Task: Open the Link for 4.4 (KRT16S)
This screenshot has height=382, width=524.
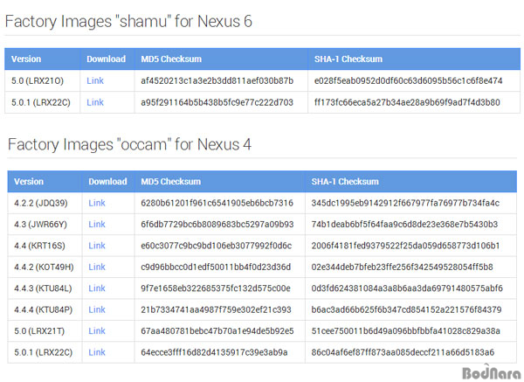Action: click(x=97, y=246)
